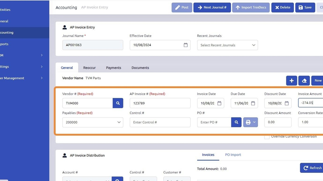This screenshot has width=323, height=181.
Task: Click the Import TrinDocs button
Action: (x=251, y=8)
